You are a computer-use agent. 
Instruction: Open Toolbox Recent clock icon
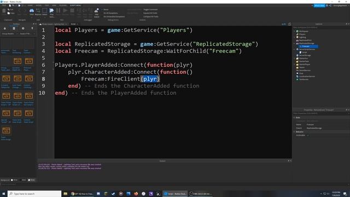[23, 28]
